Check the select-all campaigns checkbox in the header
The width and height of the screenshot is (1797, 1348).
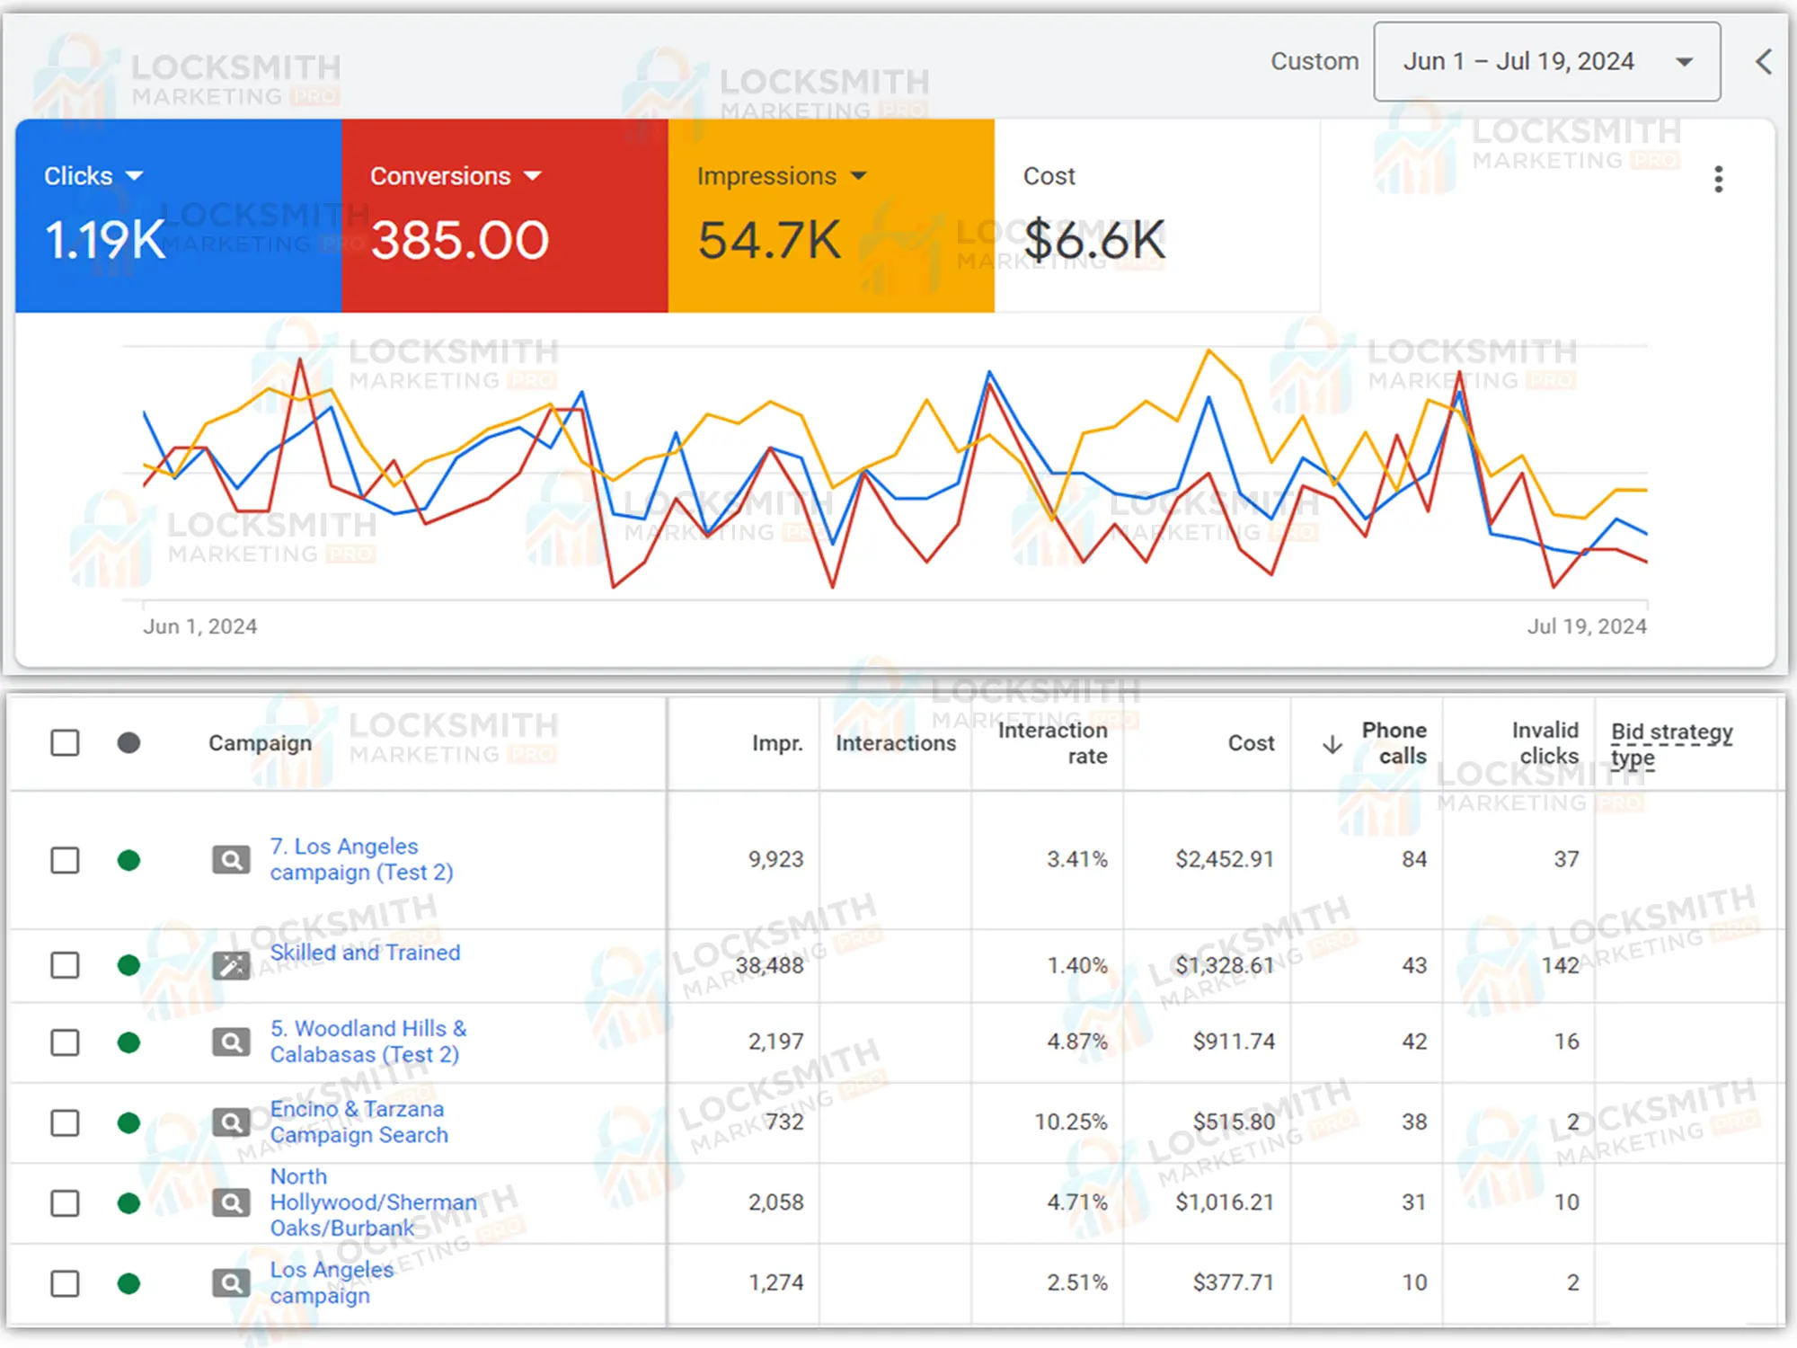click(64, 743)
